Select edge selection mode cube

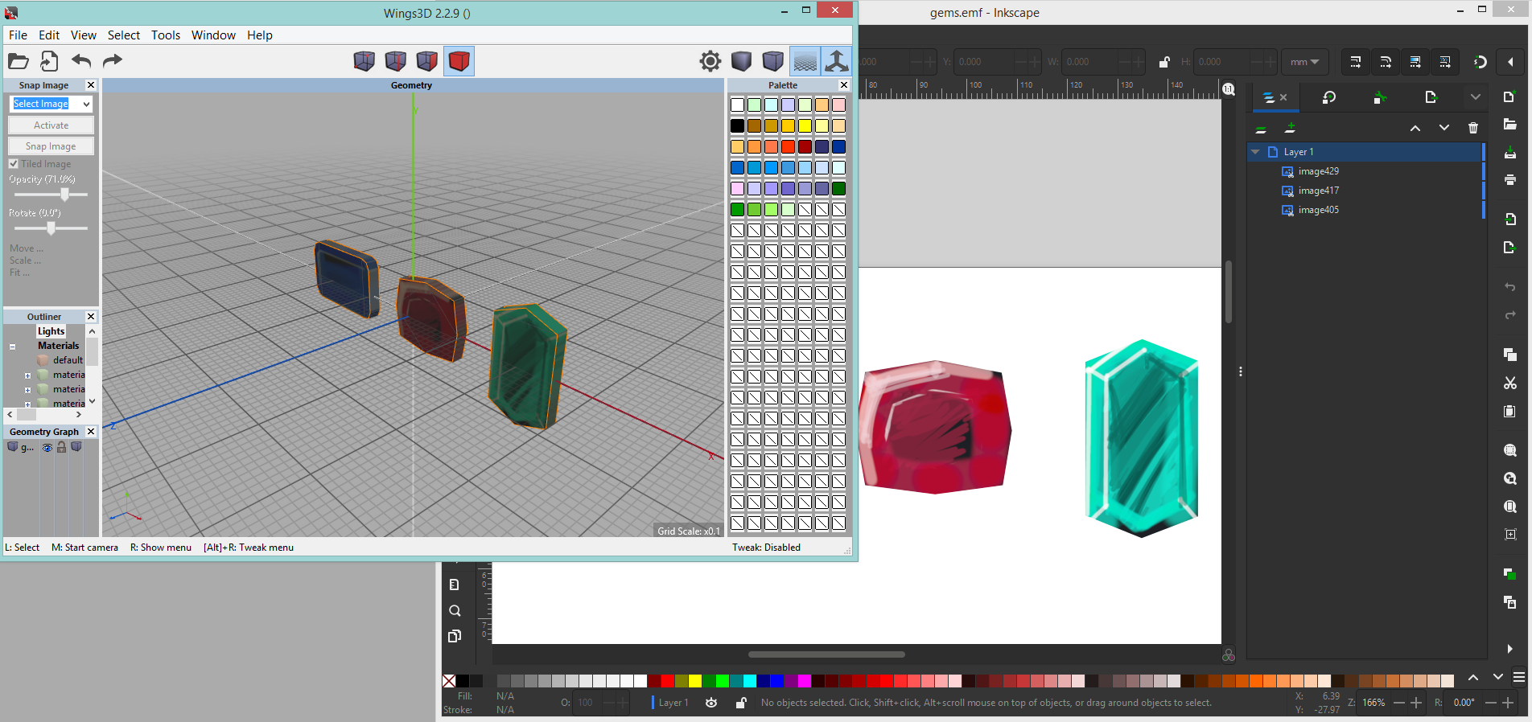[396, 61]
